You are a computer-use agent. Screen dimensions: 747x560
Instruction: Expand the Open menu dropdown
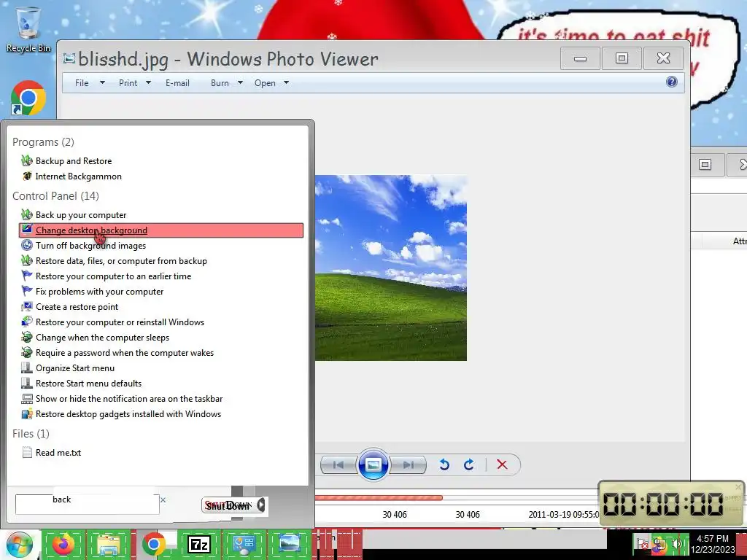tap(286, 83)
